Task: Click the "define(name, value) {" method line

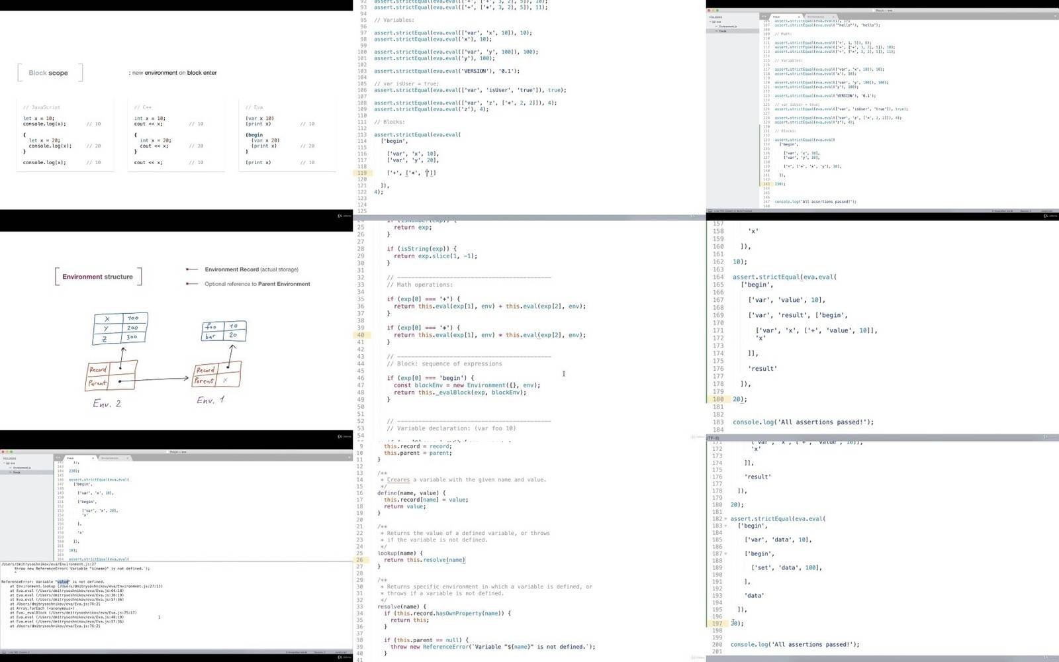Action: coord(412,493)
